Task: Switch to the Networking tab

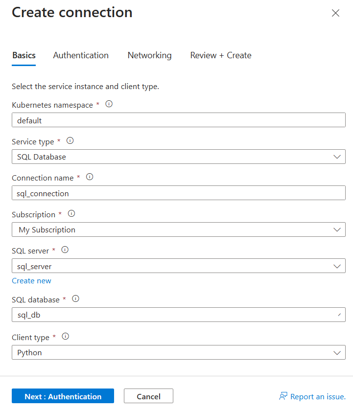Action: (x=149, y=55)
